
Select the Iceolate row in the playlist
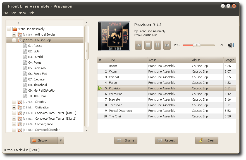[166, 99]
